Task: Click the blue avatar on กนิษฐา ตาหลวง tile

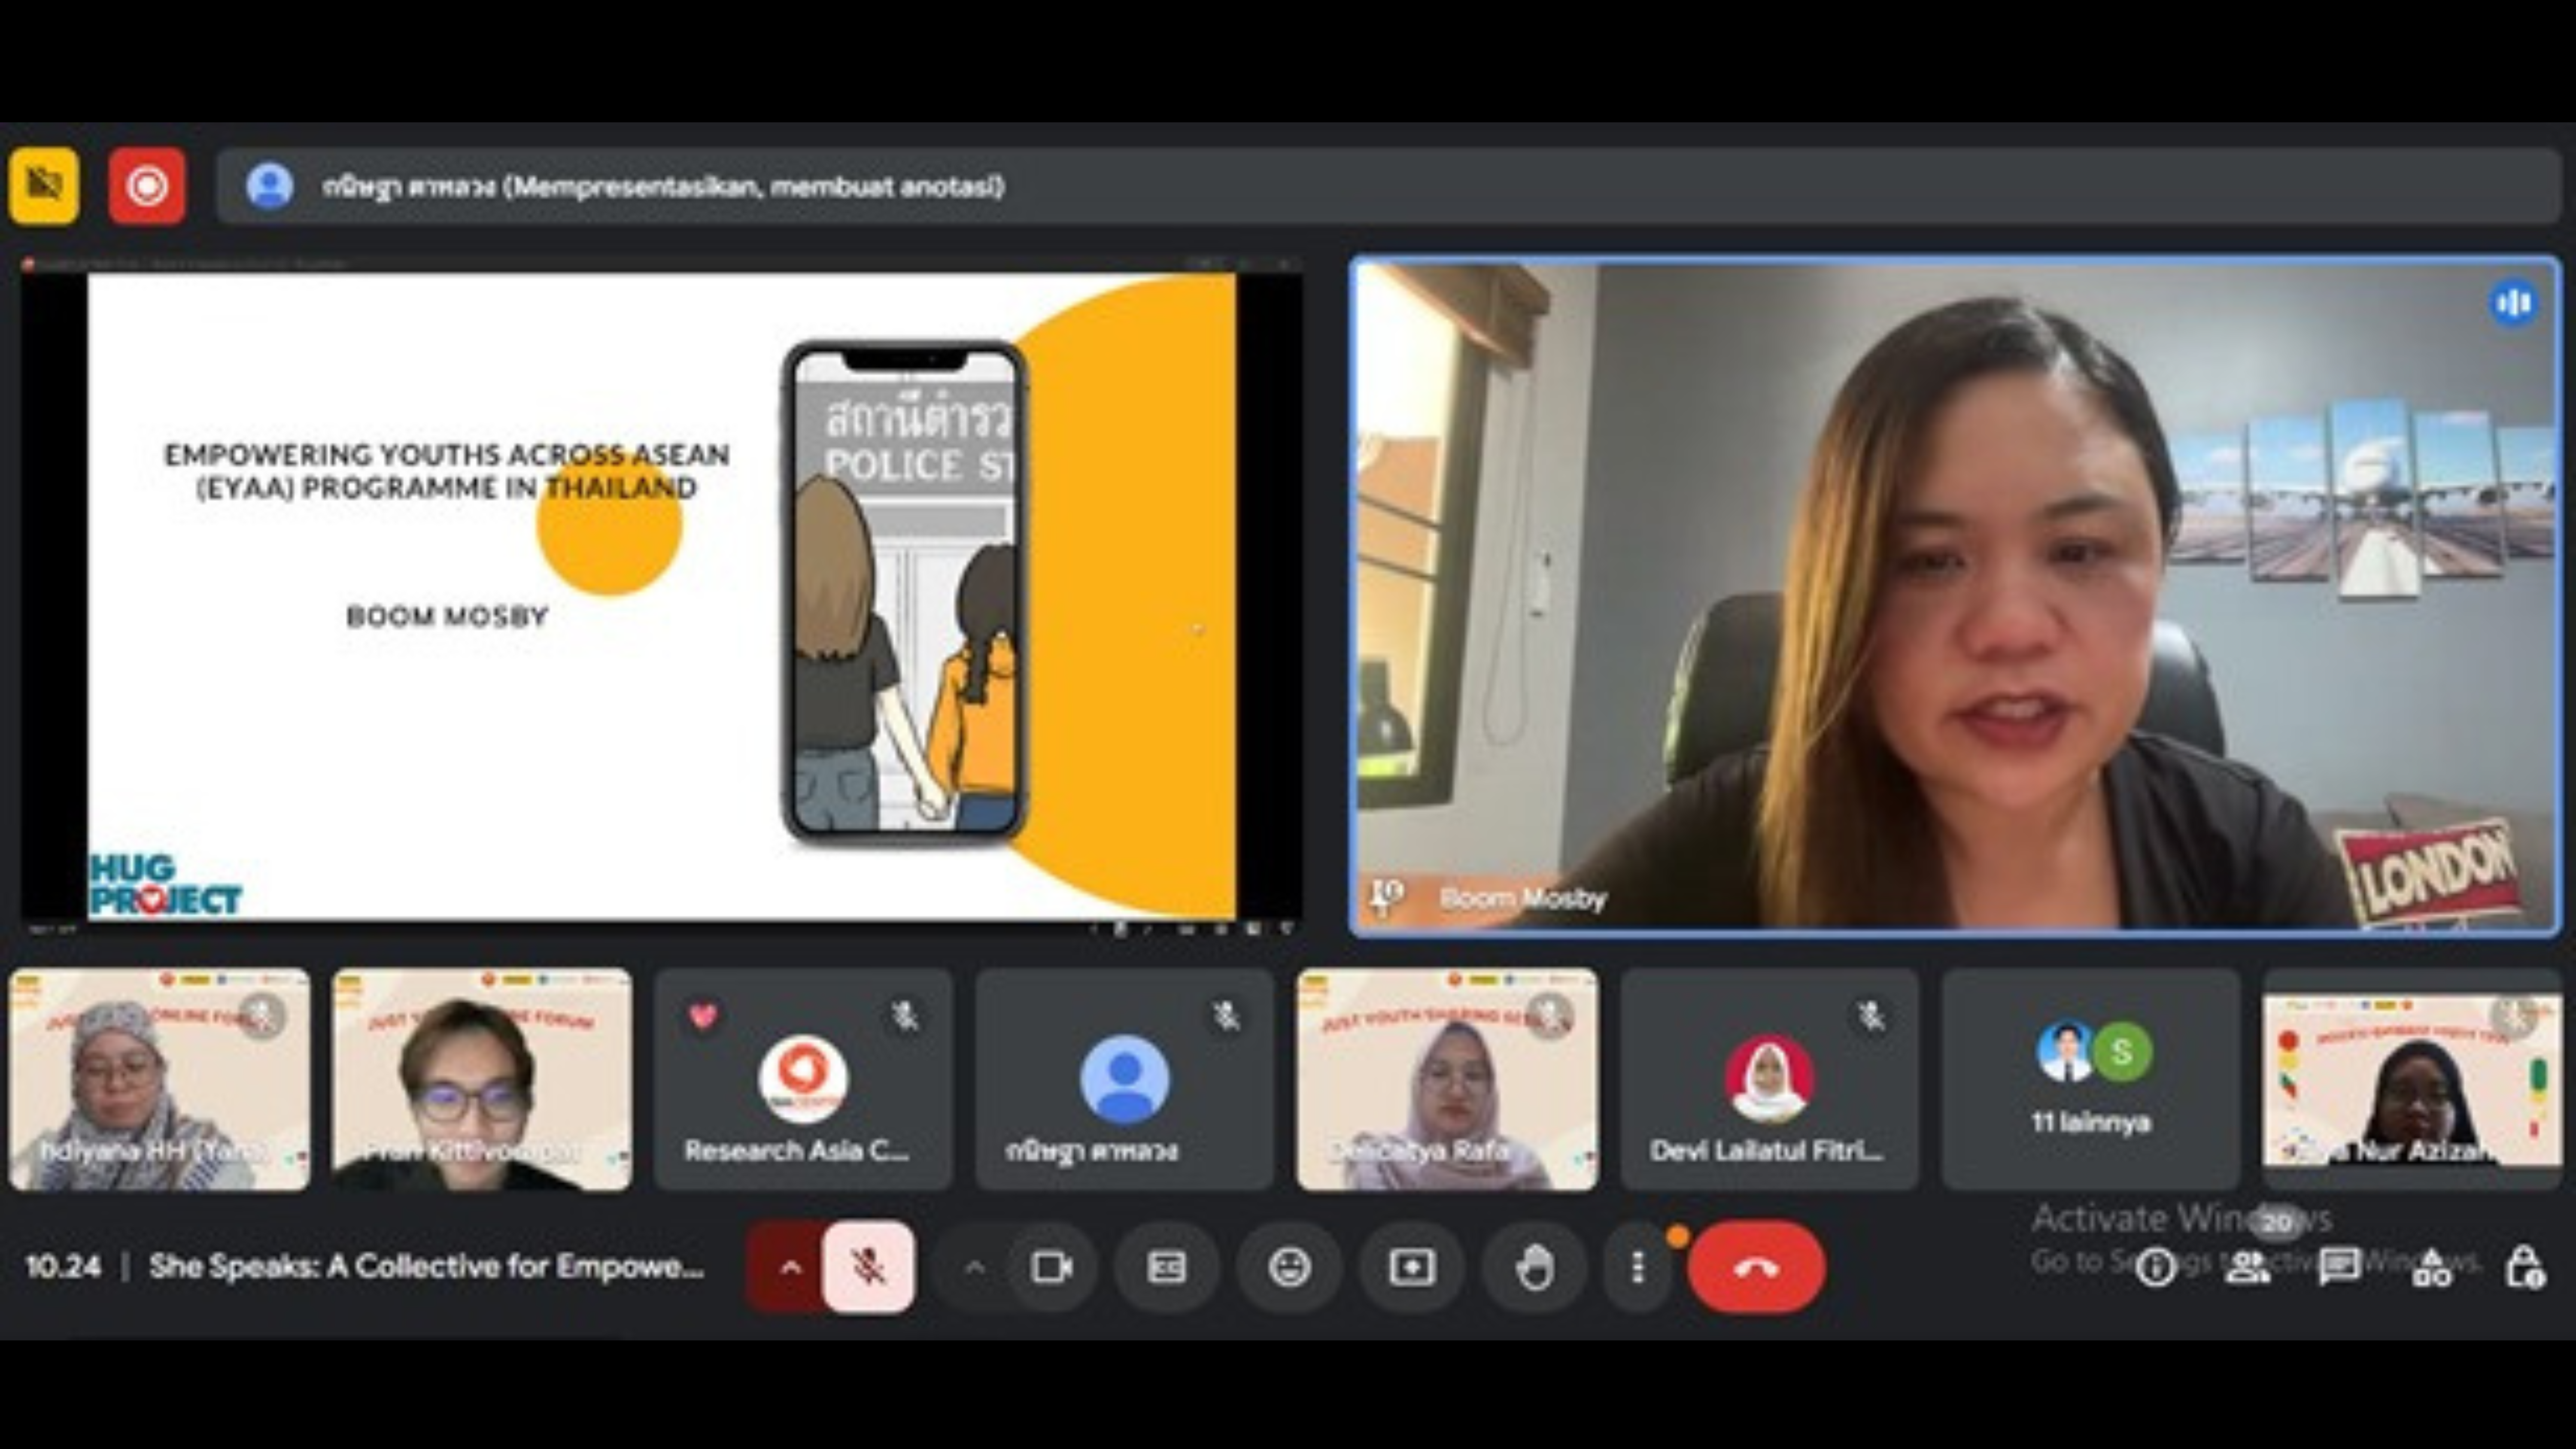Action: pos(1125,1079)
